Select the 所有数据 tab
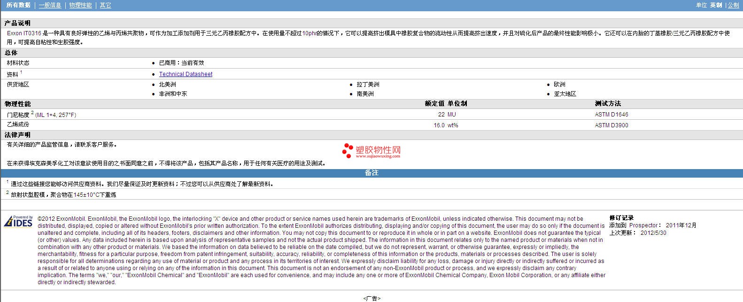Viewport: 743px width, 302px height. pyautogui.click(x=18, y=5)
